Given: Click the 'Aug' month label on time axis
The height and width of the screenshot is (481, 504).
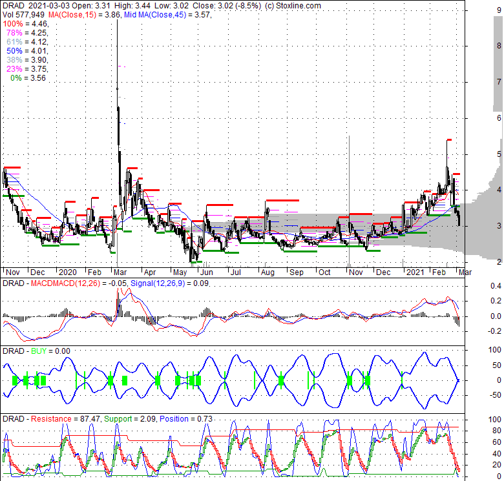Looking at the screenshot, I should point(268,272).
